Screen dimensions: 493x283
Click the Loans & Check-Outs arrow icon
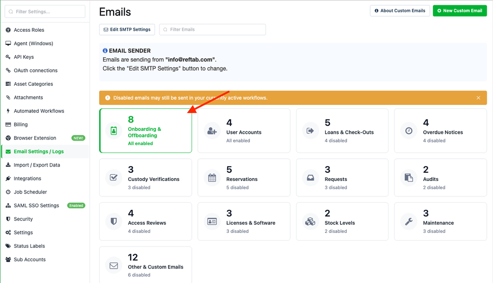pyautogui.click(x=311, y=131)
